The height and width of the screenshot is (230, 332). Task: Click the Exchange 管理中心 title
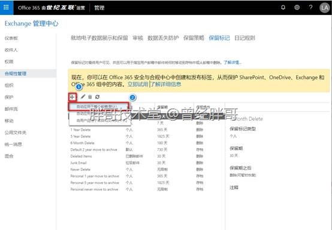[x=32, y=23]
